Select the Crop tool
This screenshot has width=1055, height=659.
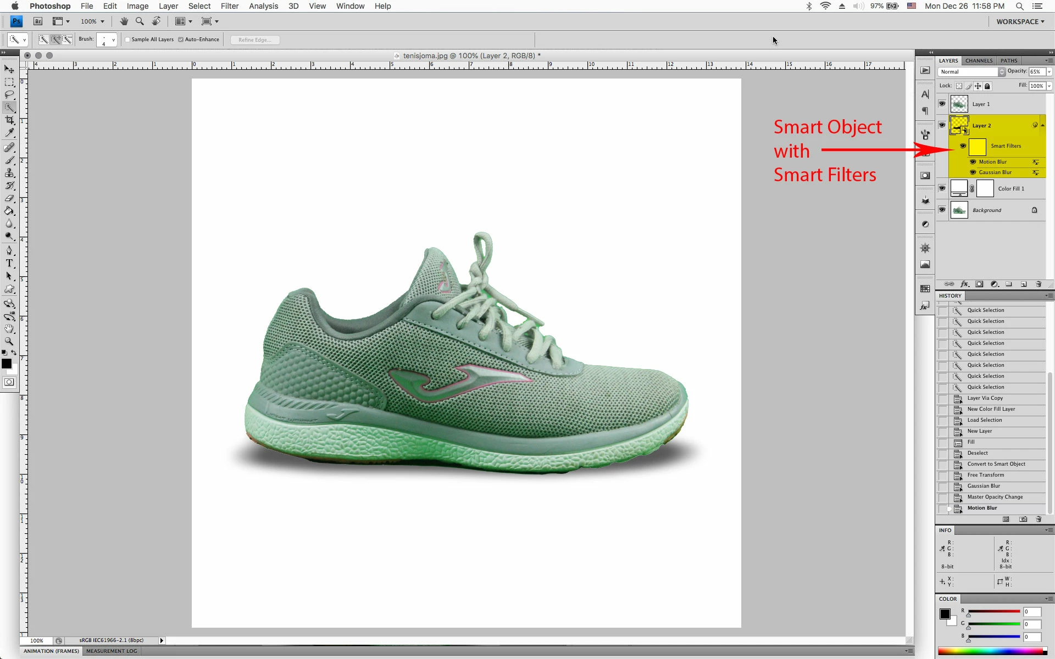pos(9,120)
